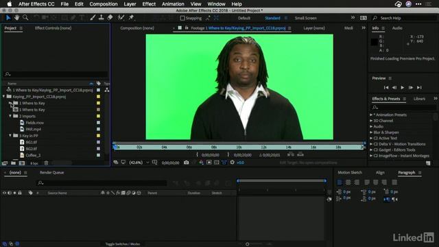This screenshot has height=247, width=439.
Task: Click the Set Out point bracket
Action: click(x=228, y=154)
